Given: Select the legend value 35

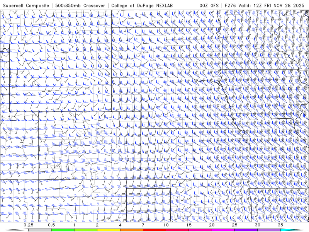Looking at the screenshot, I should coord(280,225).
